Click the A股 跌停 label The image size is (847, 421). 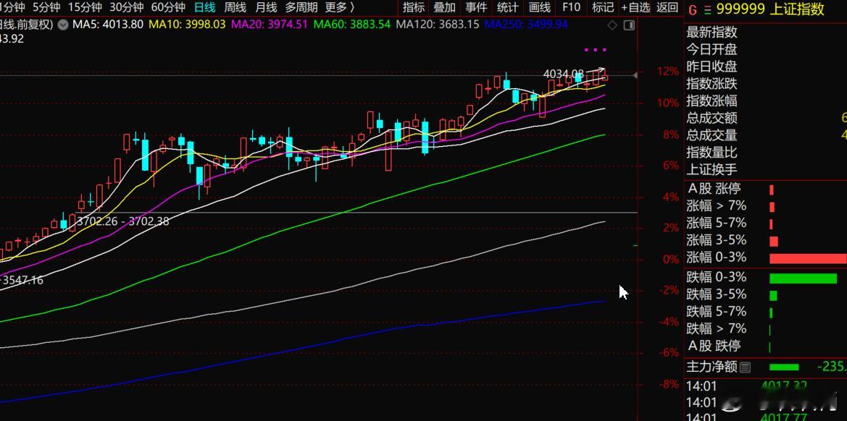(714, 346)
